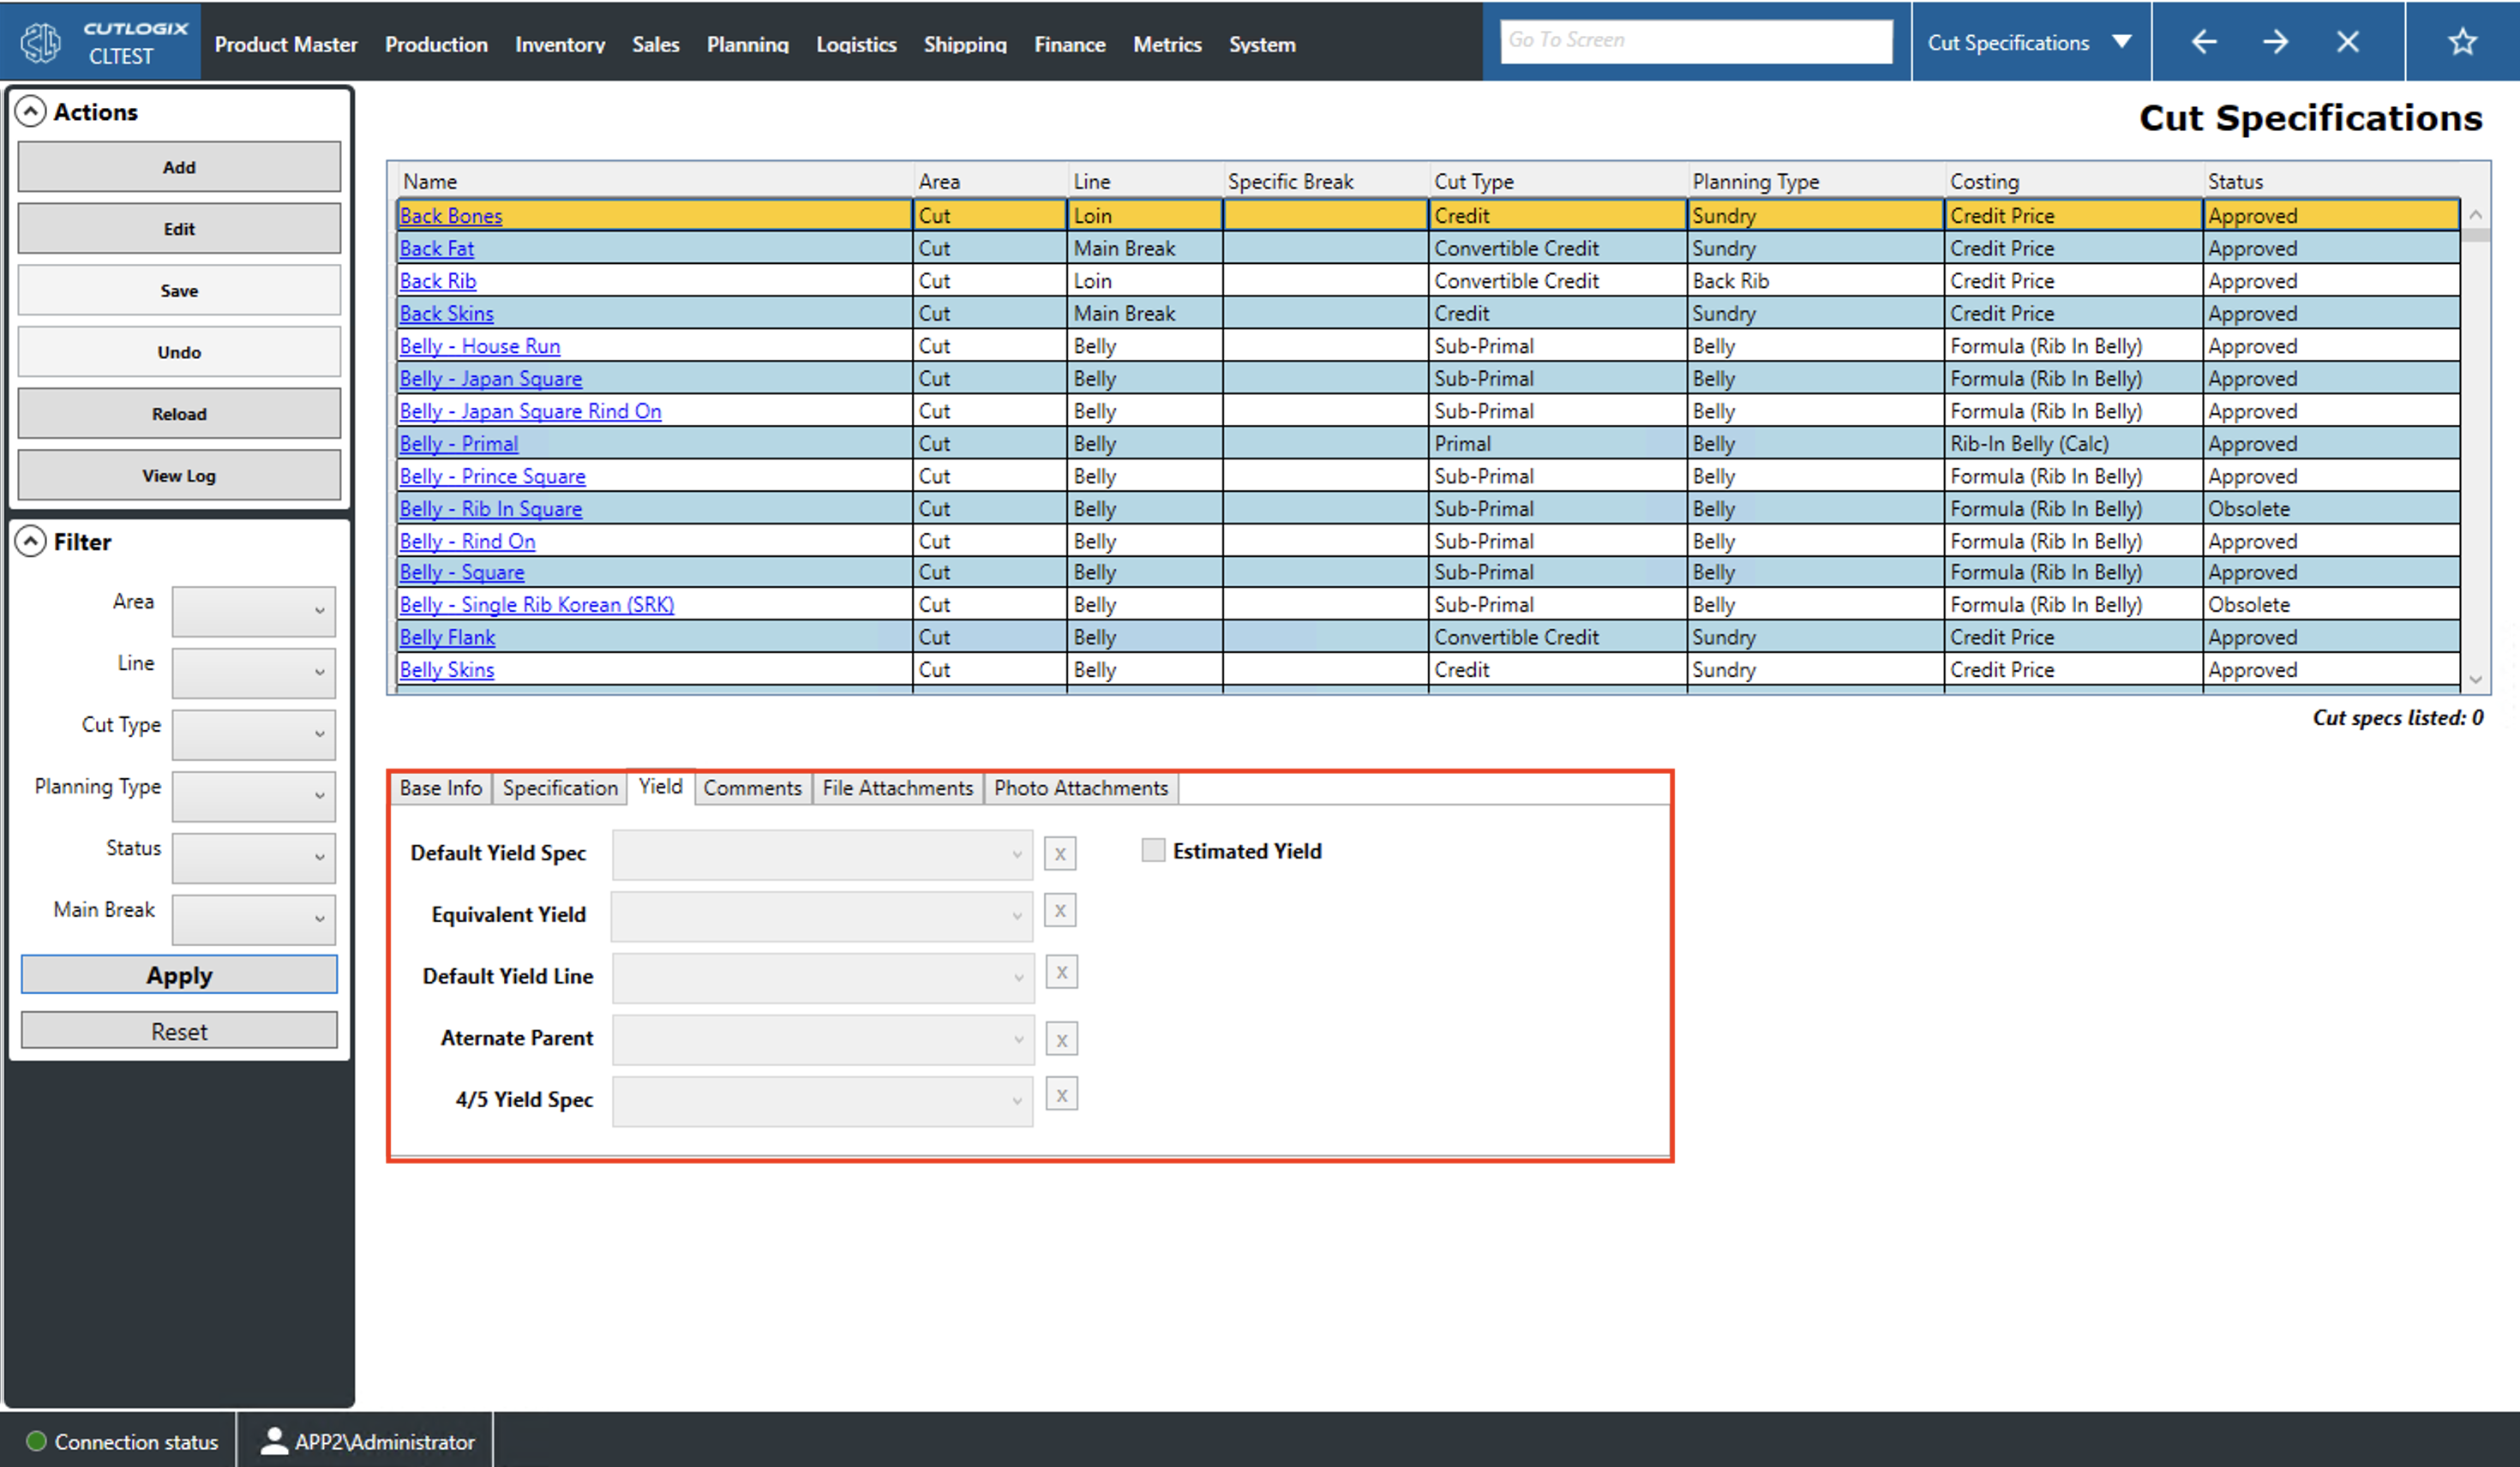
Task: Click the forward navigation arrow
Action: tap(2275, 41)
